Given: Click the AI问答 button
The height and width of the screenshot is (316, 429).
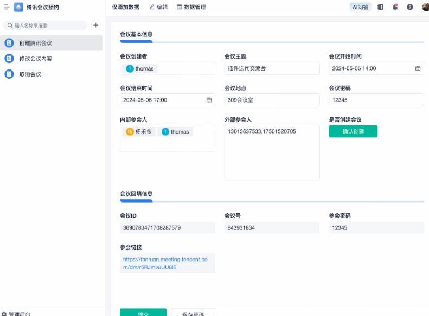Looking at the screenshot, I should pyautogui.click(x=361, y=7).
